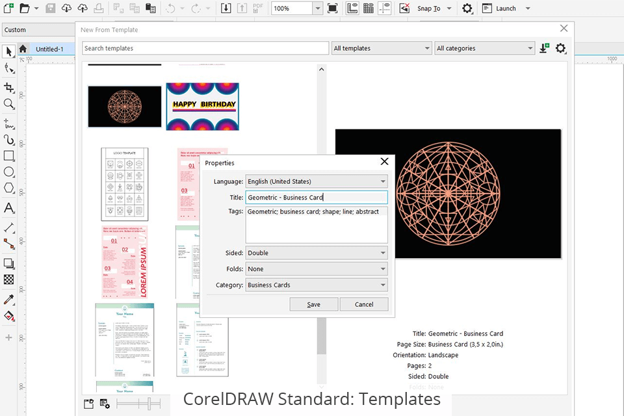Open the Folds dropdown showing None
Screen dimensions: 624x416
point(317,269)
